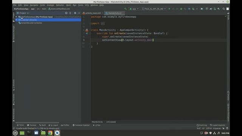Toggle the Emulator side tab on right
Screen dimensions: 242x136
pos(228,96)
